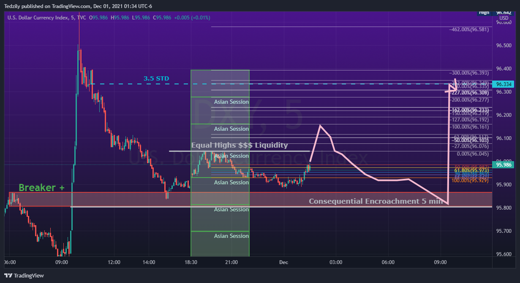Select the high value H95.986
Viewport: 520px width, 283px height.
[x=120, y=18]
